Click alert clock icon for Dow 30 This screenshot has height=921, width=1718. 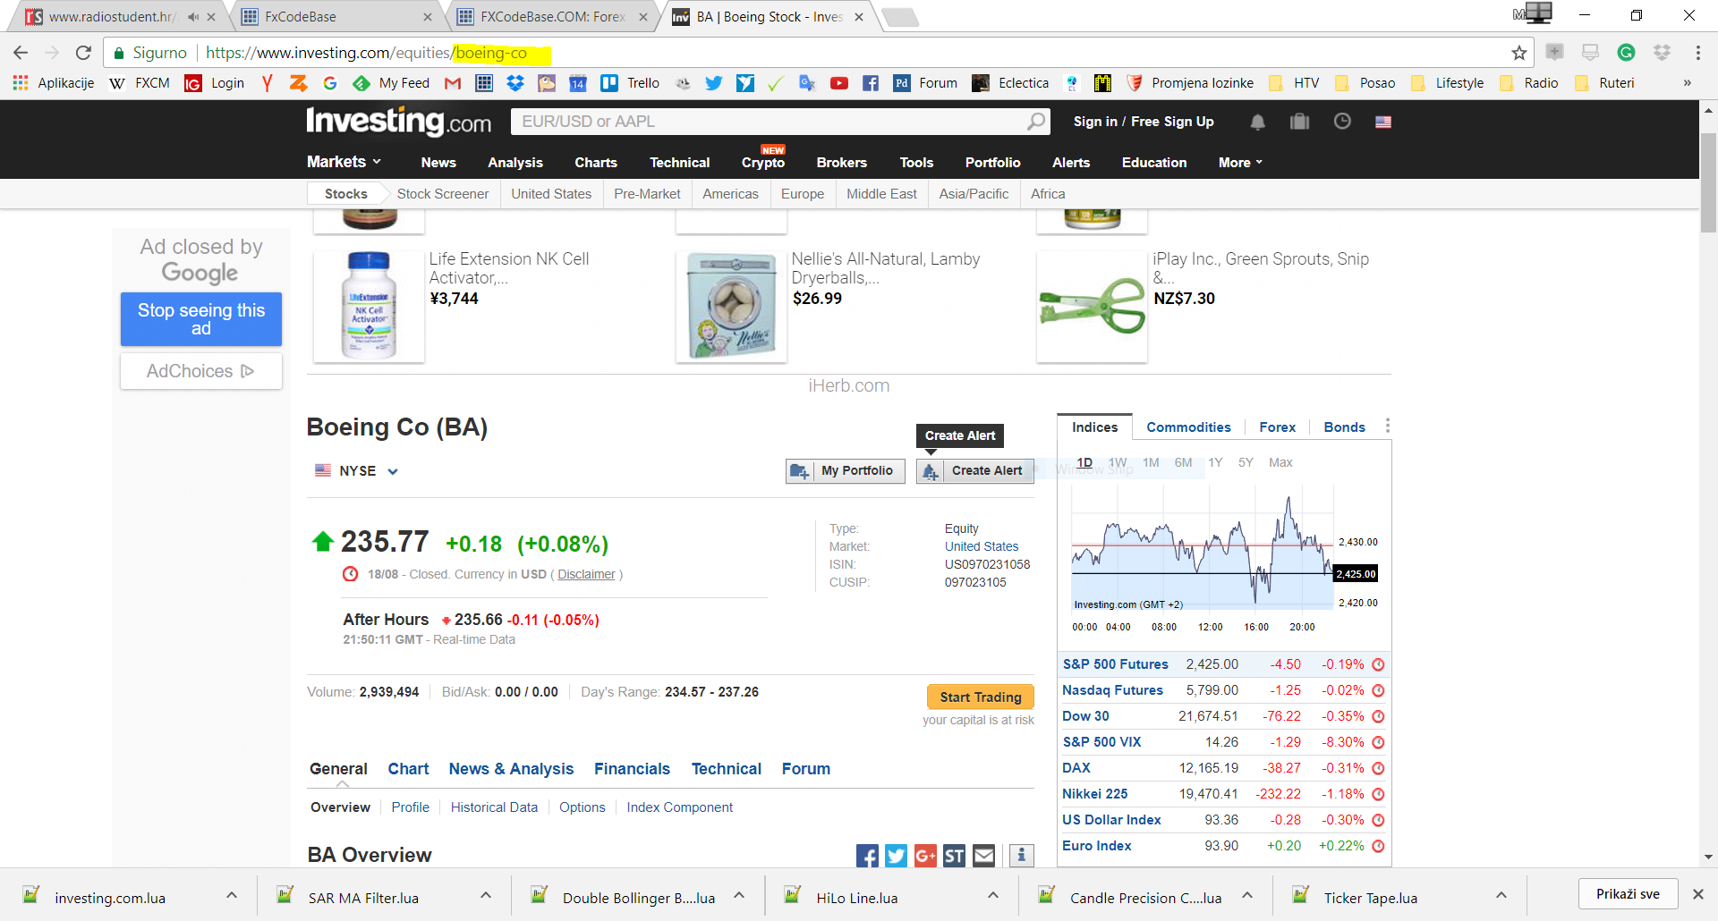[x=1378, y=716]
